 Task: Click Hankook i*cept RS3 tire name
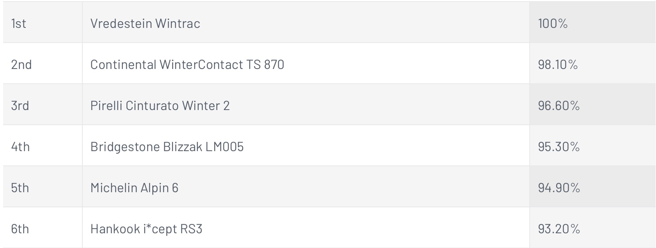[x=146, y=229]
